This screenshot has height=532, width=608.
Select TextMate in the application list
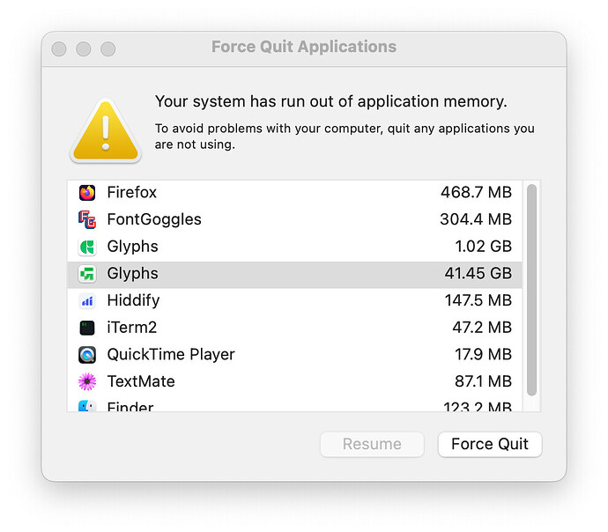(x=294, y=381)
